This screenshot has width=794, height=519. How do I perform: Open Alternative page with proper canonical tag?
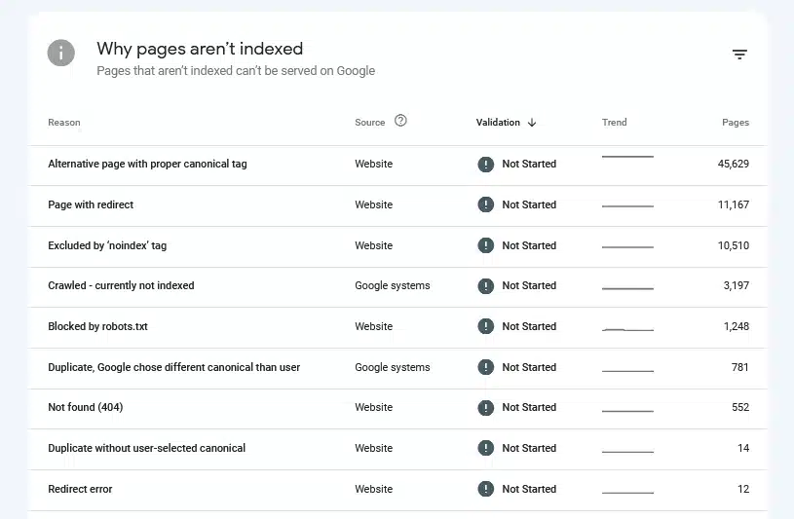pyautogui.click(x=147, y=164)
